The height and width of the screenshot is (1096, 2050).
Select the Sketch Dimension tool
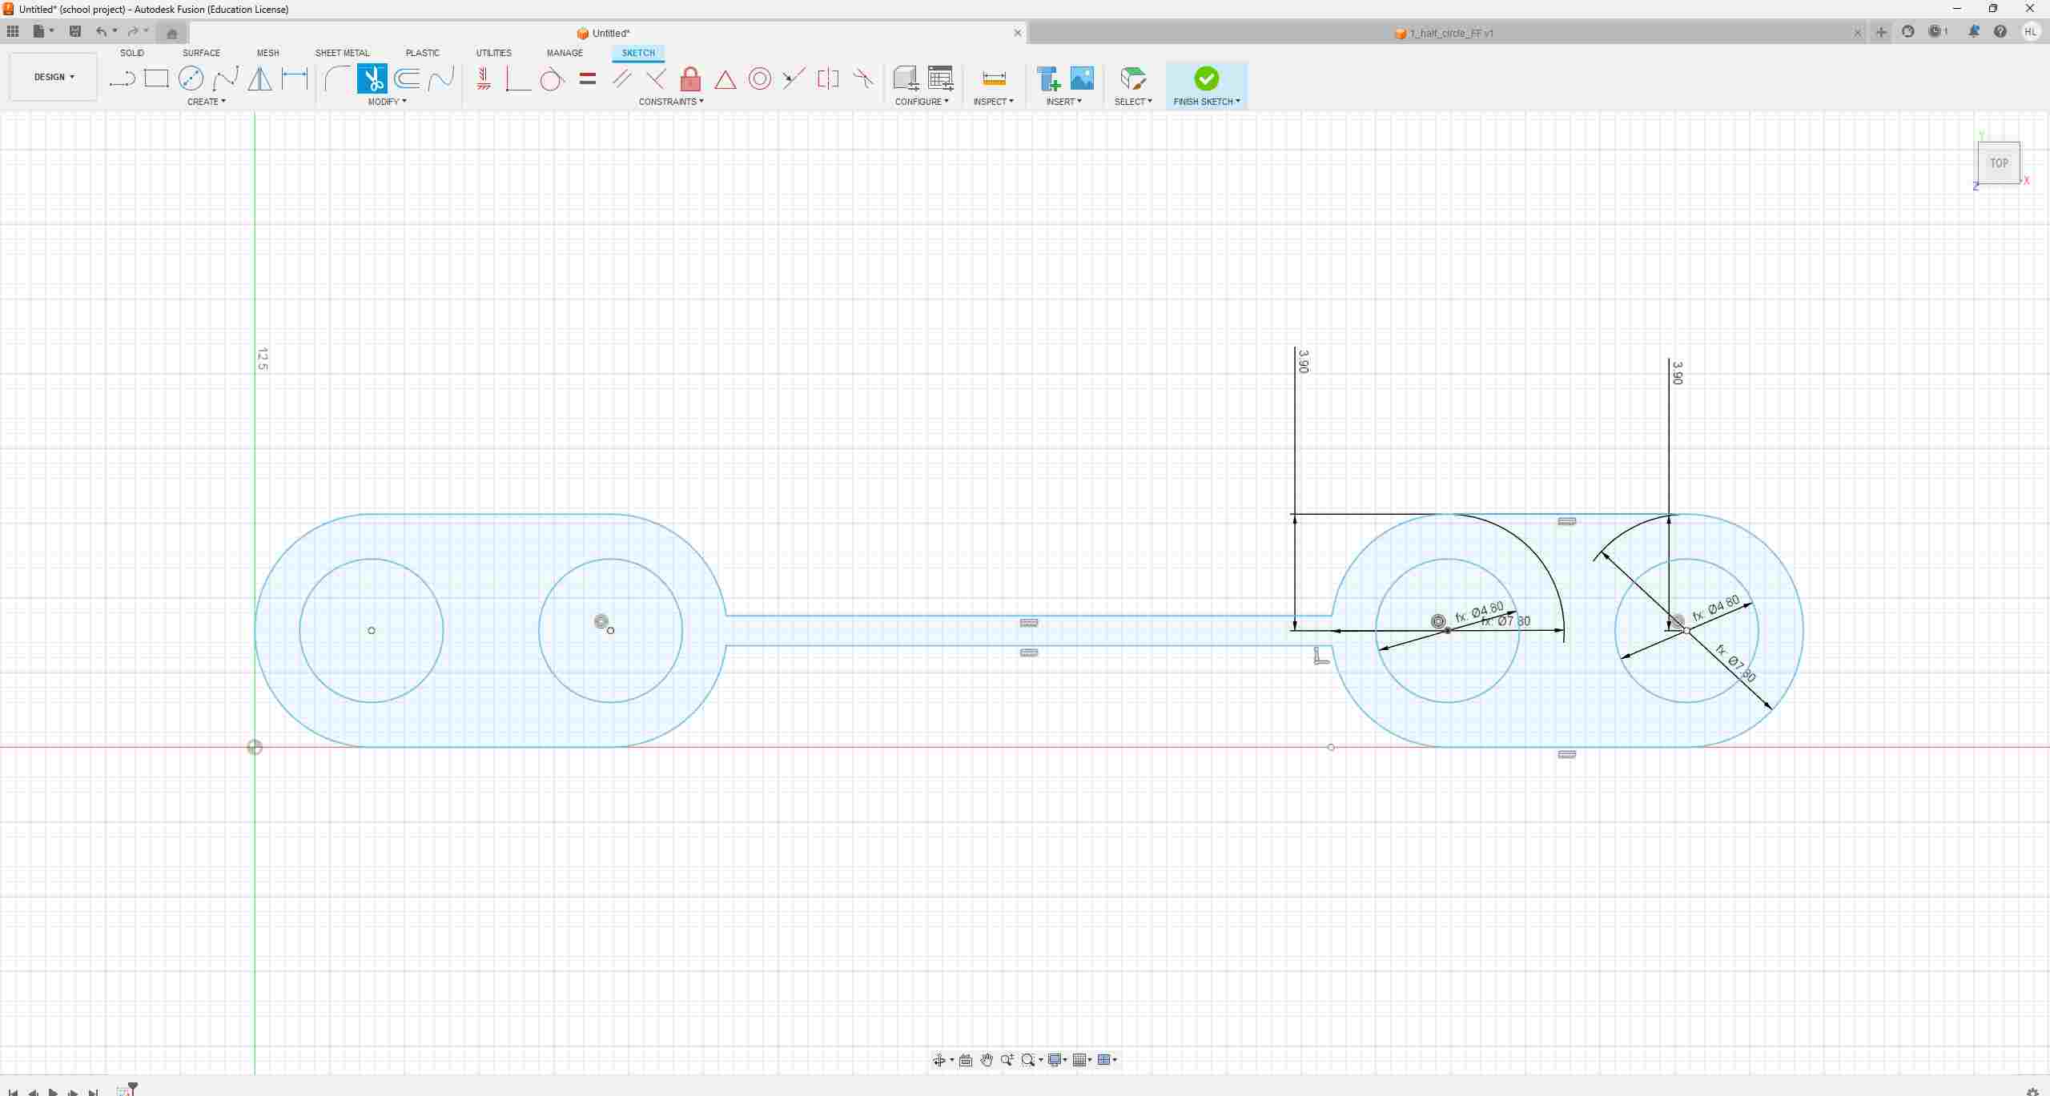point(295,78)
